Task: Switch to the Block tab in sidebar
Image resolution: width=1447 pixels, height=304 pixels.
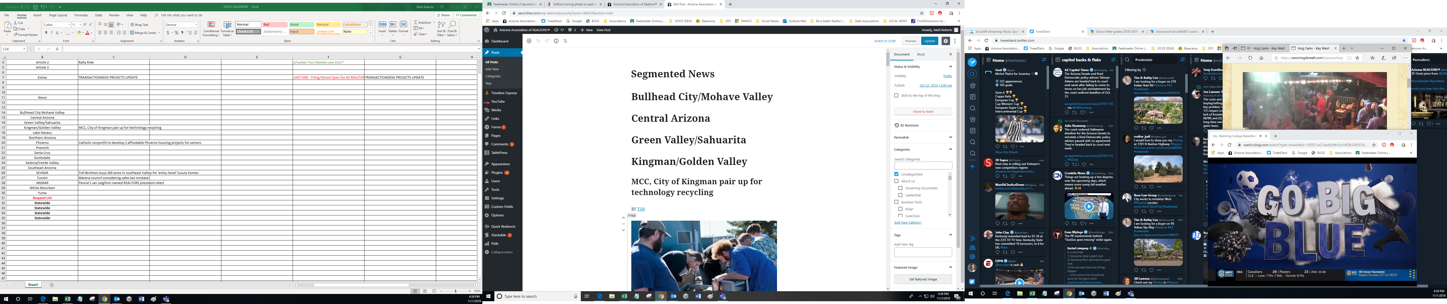Action: tap(921, 54)
